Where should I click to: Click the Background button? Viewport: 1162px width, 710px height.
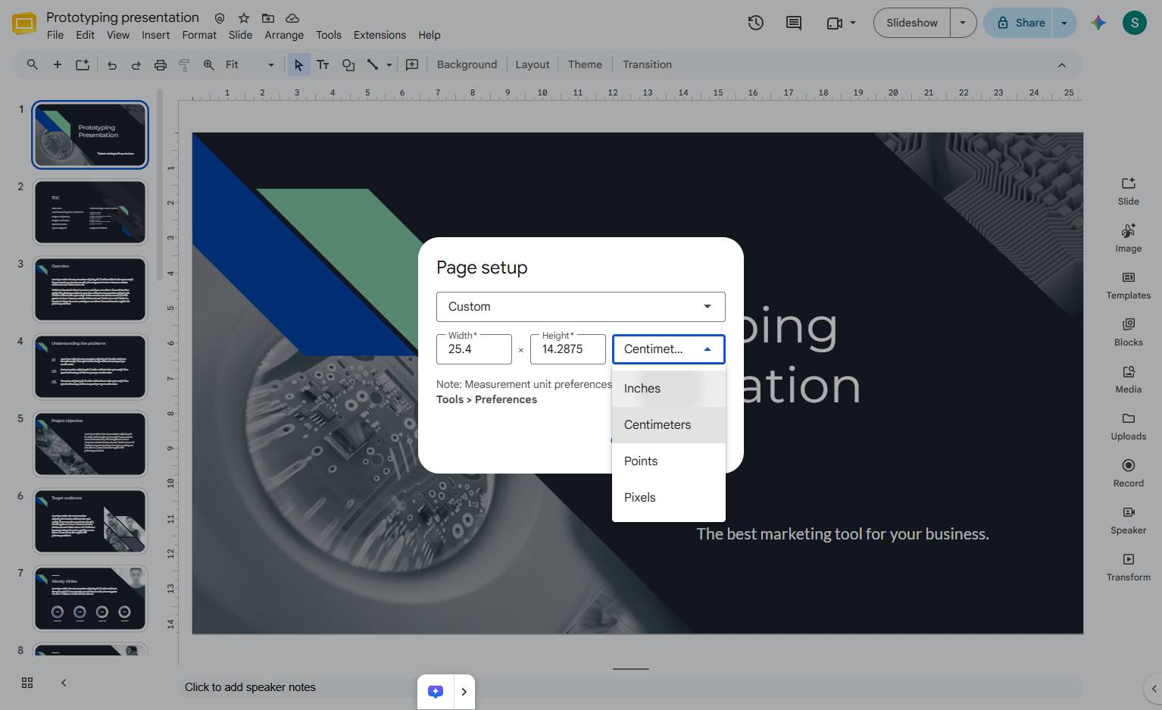(x=467, y=64)
